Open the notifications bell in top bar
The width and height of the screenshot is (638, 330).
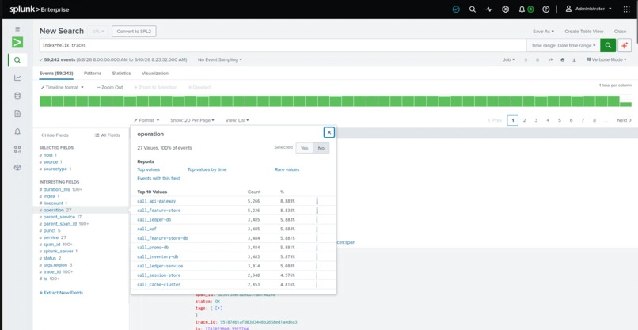(522, 9)
